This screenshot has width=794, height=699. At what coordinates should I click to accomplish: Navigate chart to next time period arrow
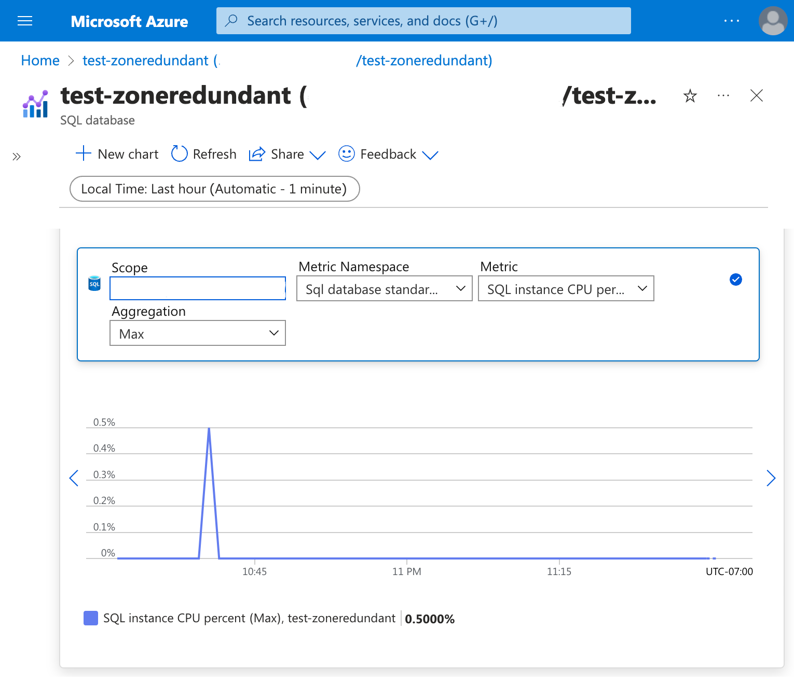[x=771, y=478]
